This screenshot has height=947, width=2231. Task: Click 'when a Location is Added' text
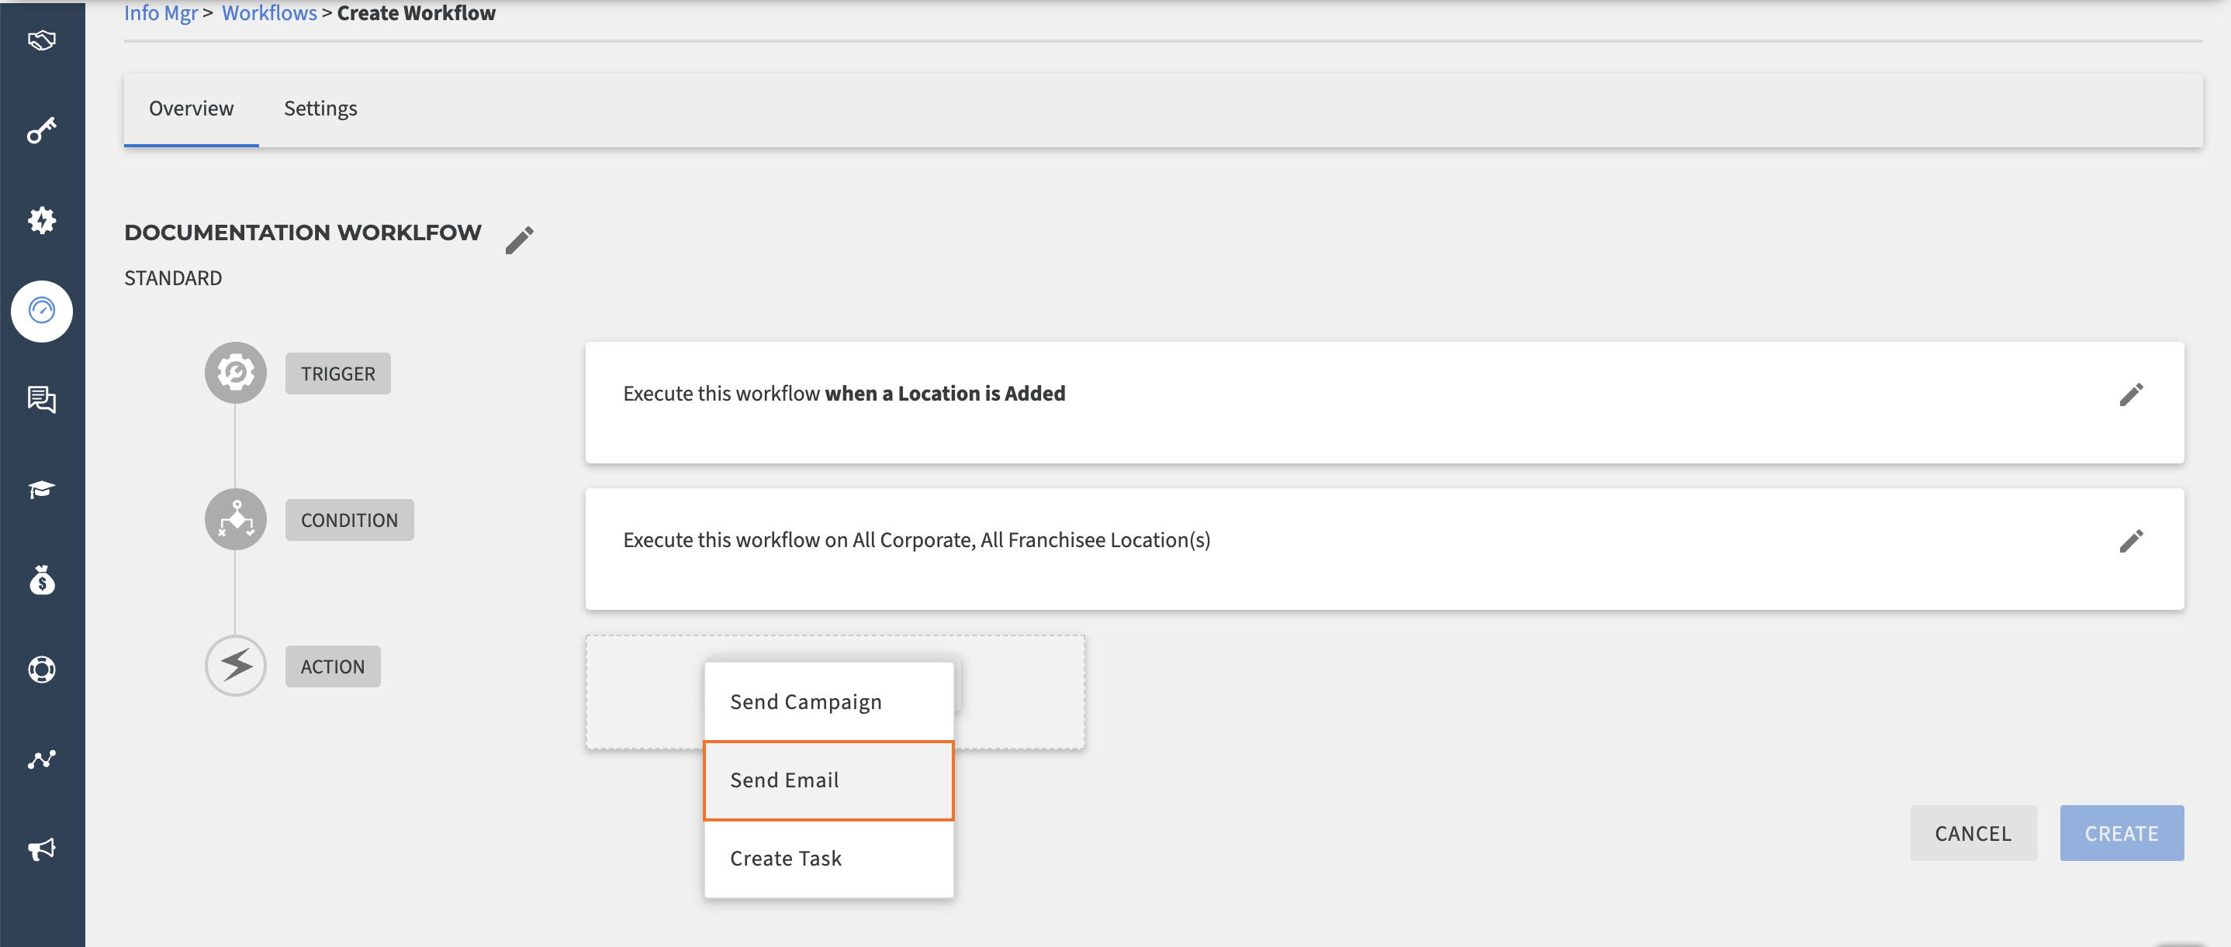point(945,394)
